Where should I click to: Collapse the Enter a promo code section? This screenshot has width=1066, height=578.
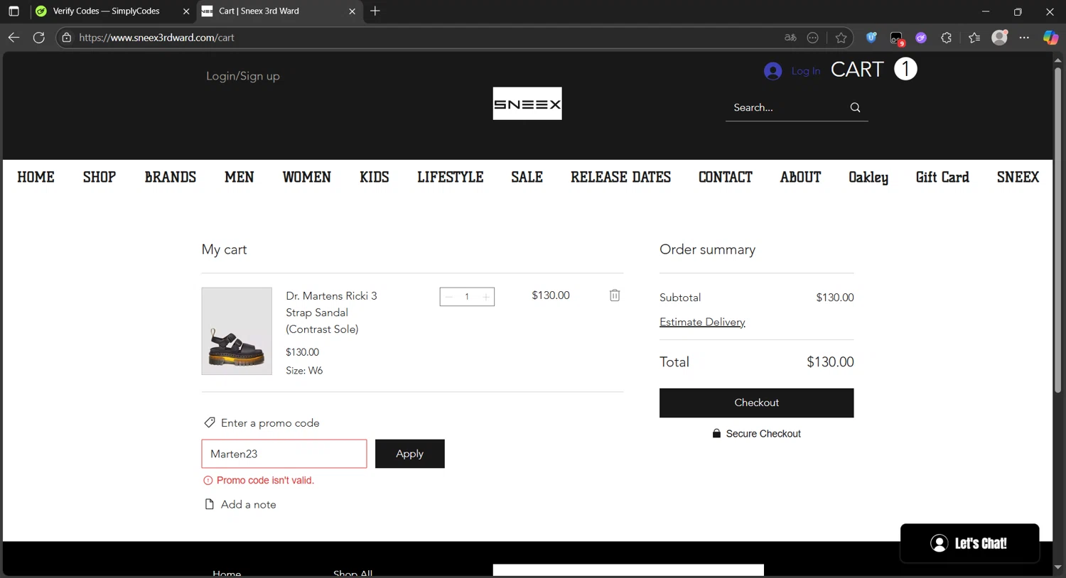262,423
